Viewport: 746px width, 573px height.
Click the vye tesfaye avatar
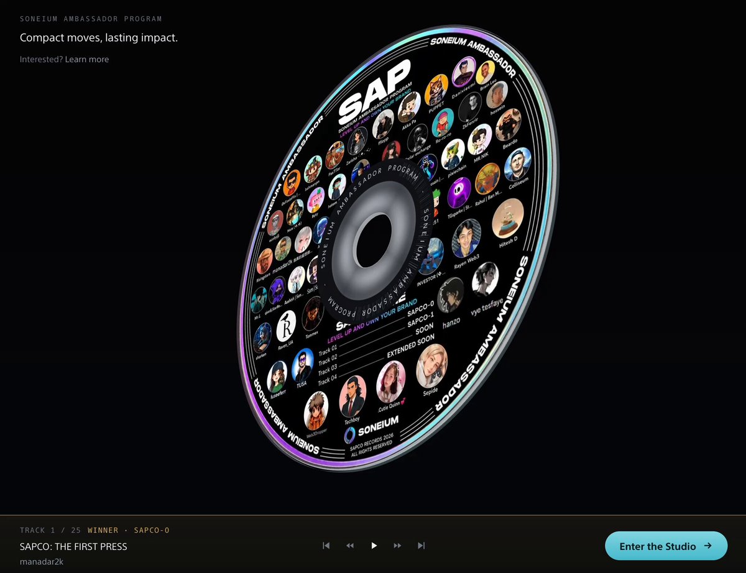click(x=485, y=278)
